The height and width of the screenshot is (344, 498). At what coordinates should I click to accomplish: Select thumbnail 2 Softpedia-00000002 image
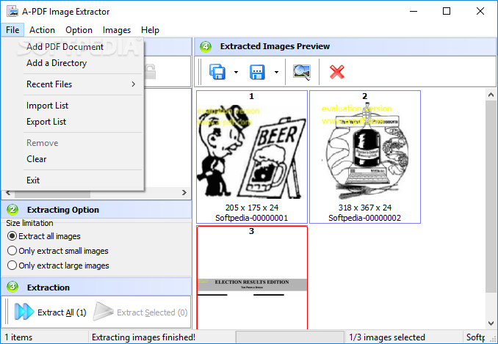tap(365, 157)
